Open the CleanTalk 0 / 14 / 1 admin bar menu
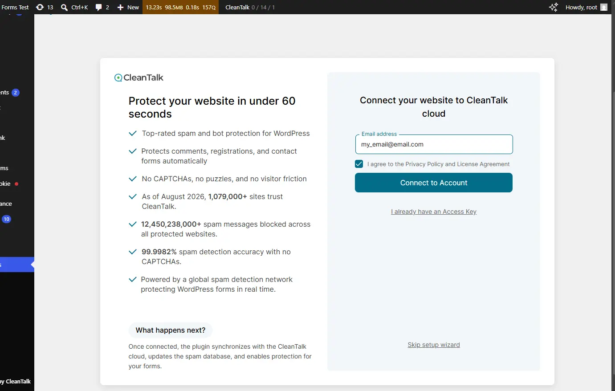615x391 pixels. 250,7
